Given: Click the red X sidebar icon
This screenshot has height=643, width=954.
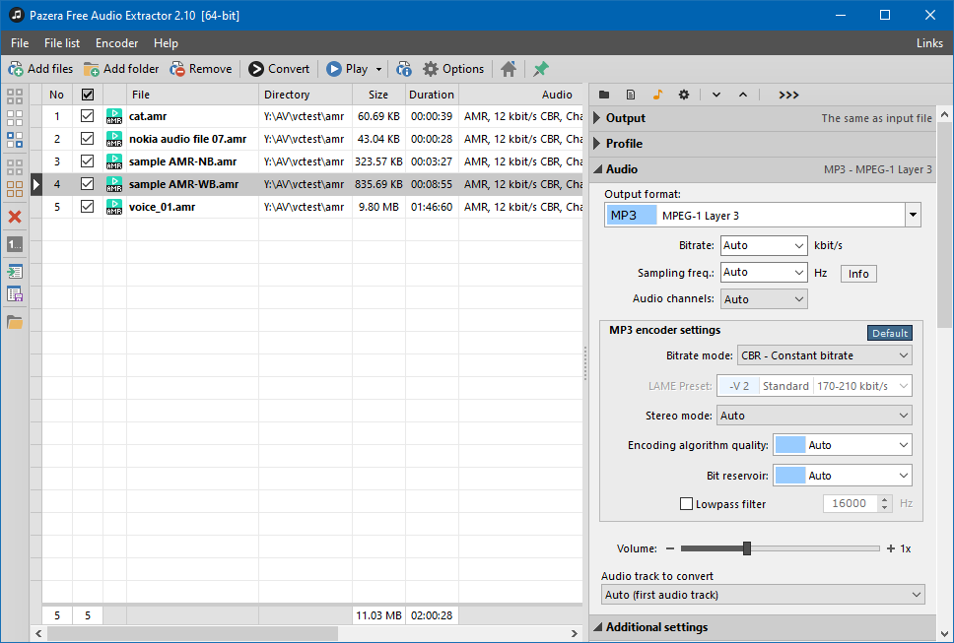Looking at the screenshot, I should click(15, 217).
